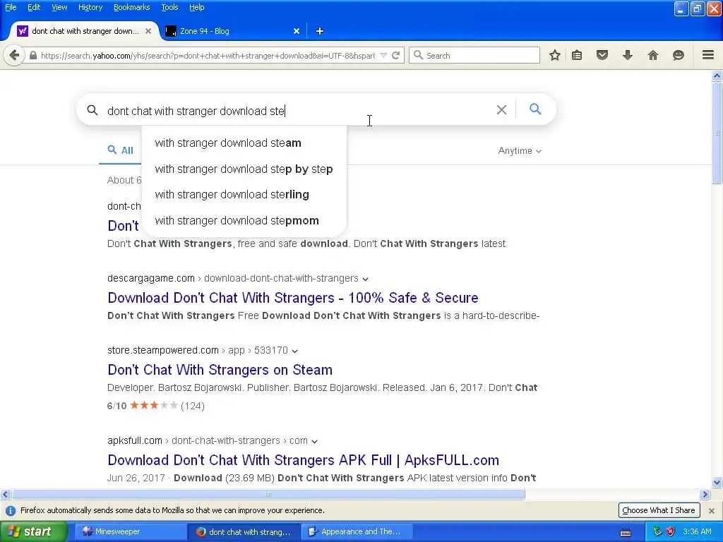Expand the store.steampowered.com result options chevron
This screenshot has width=723, height=542.
click(x=294, y=351)
